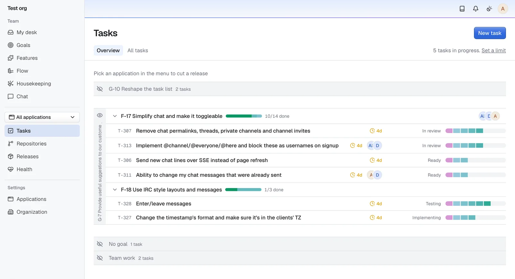Viewport: 515px width, 279px height.
Task: Open the Features page
Action: coord(42,58)
